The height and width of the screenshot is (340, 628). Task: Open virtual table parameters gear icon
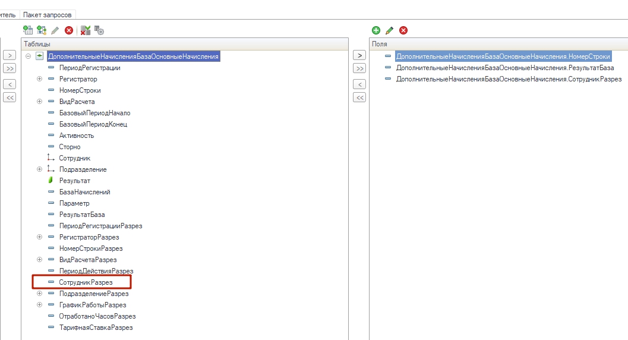pyautogui.click(x=99, y=30)
